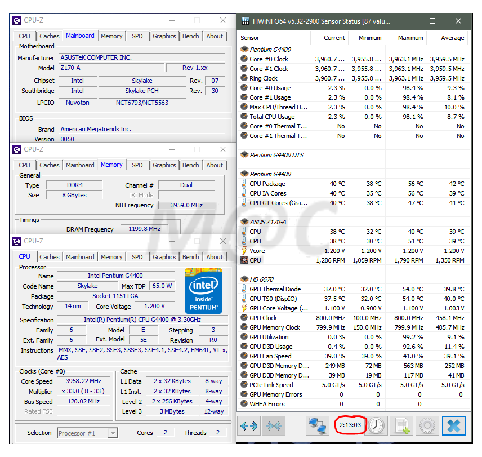Click the Intel Pentium G4400 name field
This screenshot has width=482, height=457.
115,276
